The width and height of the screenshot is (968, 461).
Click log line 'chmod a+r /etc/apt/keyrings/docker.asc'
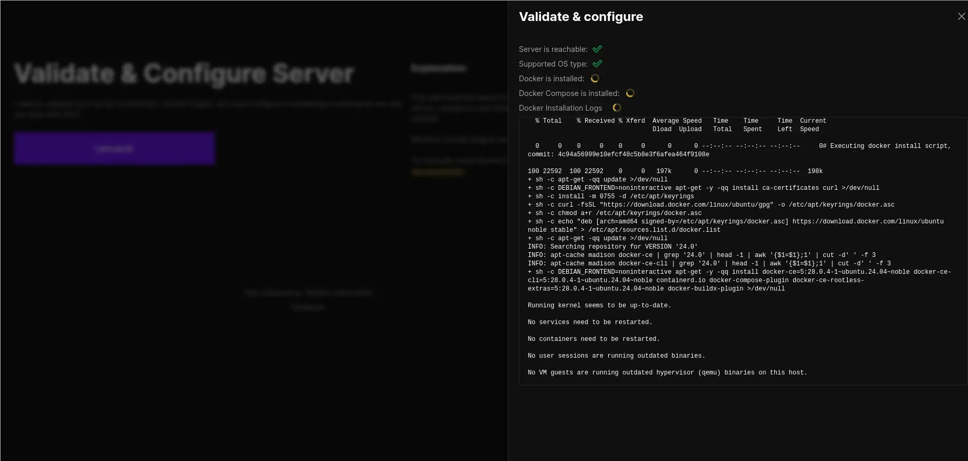click(x=615, y=213)
